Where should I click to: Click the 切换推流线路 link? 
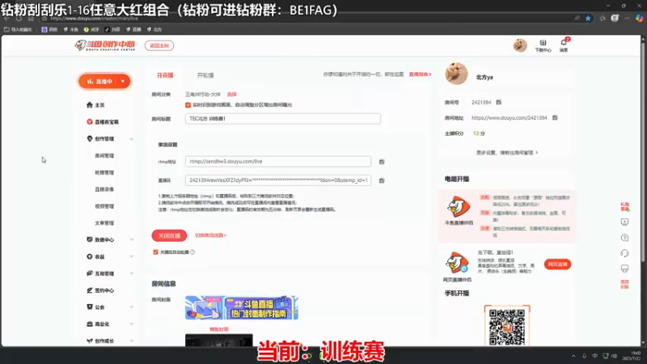click(x=210, y=235)
